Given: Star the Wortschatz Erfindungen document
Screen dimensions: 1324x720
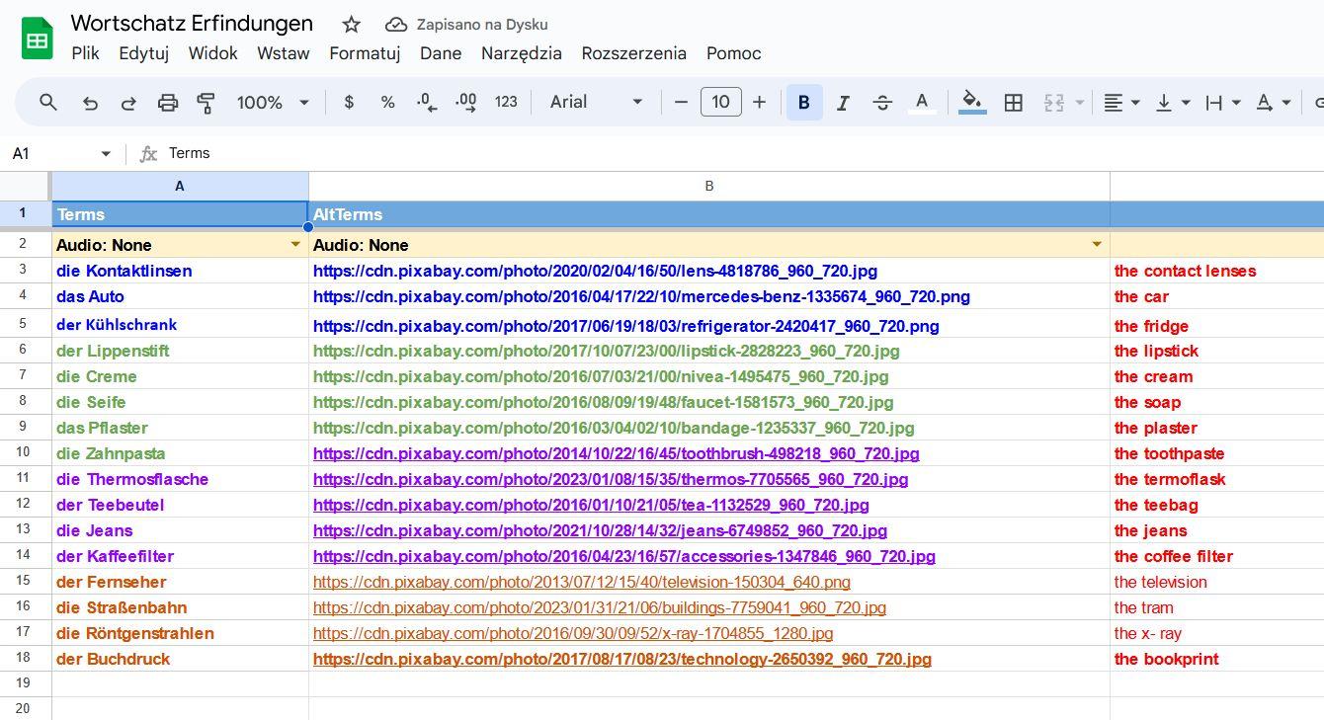Looking at the screenshot, I should pos(351,24).
